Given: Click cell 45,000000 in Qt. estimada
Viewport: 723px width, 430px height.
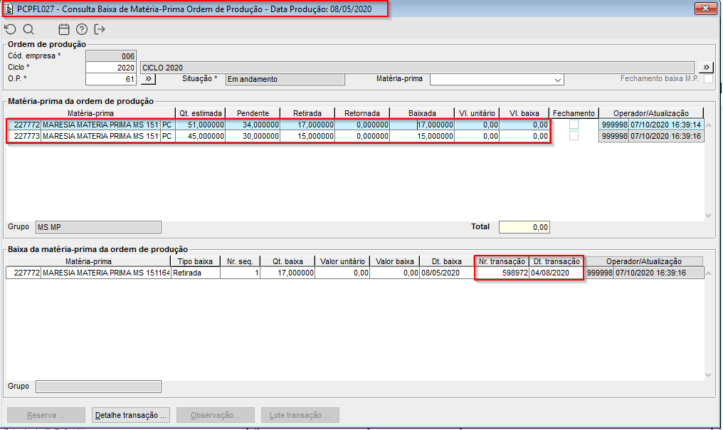Looking at the screenshot, I should (201, 136).
